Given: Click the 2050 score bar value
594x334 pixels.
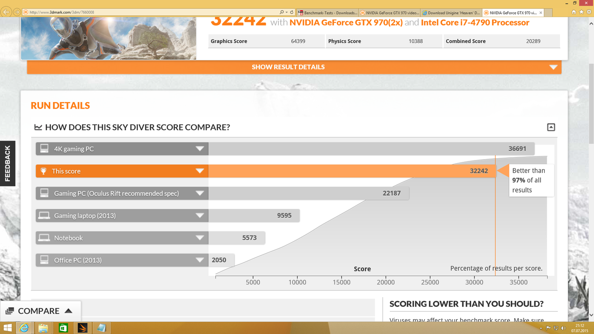Looking at the screenshot, I should tap(219, 260).
